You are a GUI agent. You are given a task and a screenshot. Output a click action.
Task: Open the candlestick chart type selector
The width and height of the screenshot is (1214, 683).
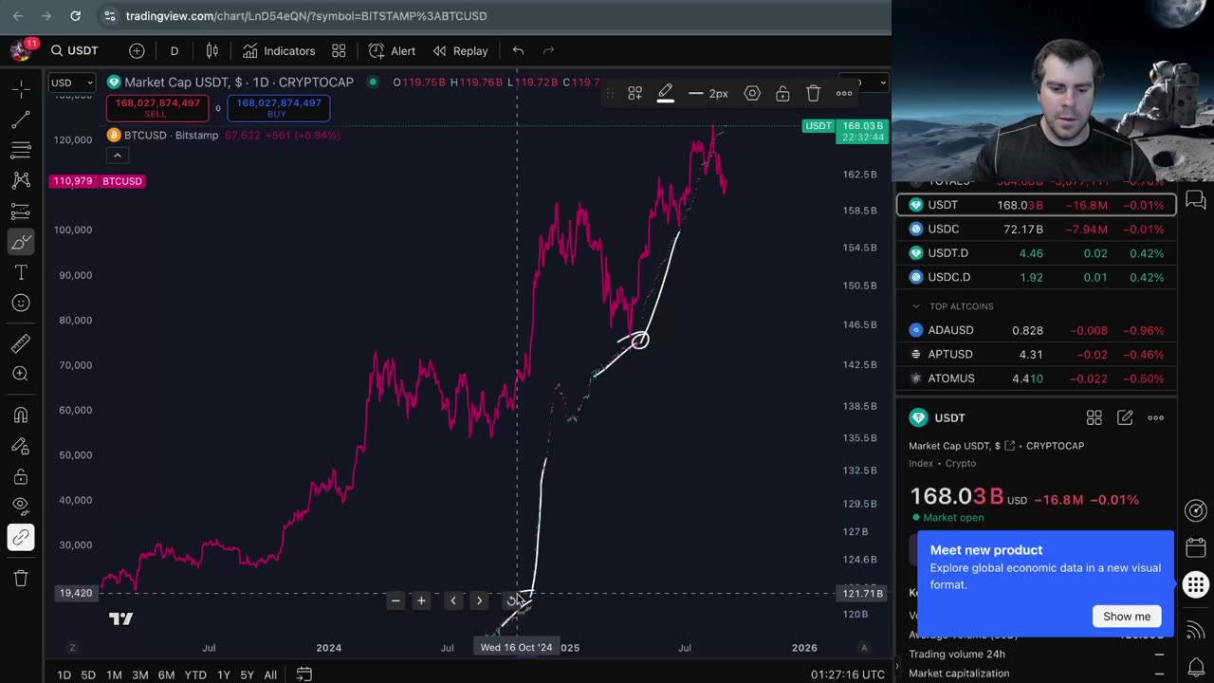(x=212, y=50)
